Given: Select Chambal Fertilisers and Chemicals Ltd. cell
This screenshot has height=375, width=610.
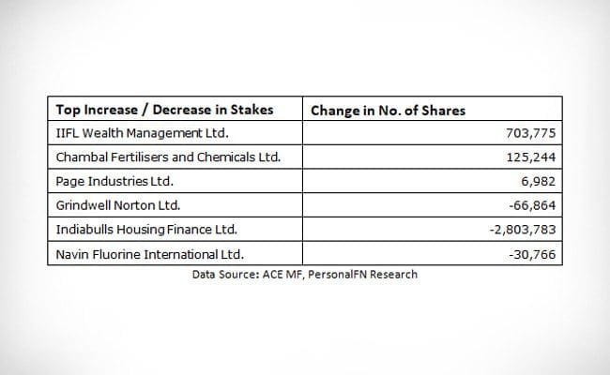Looking at the screenshot, I should [168, 157].
